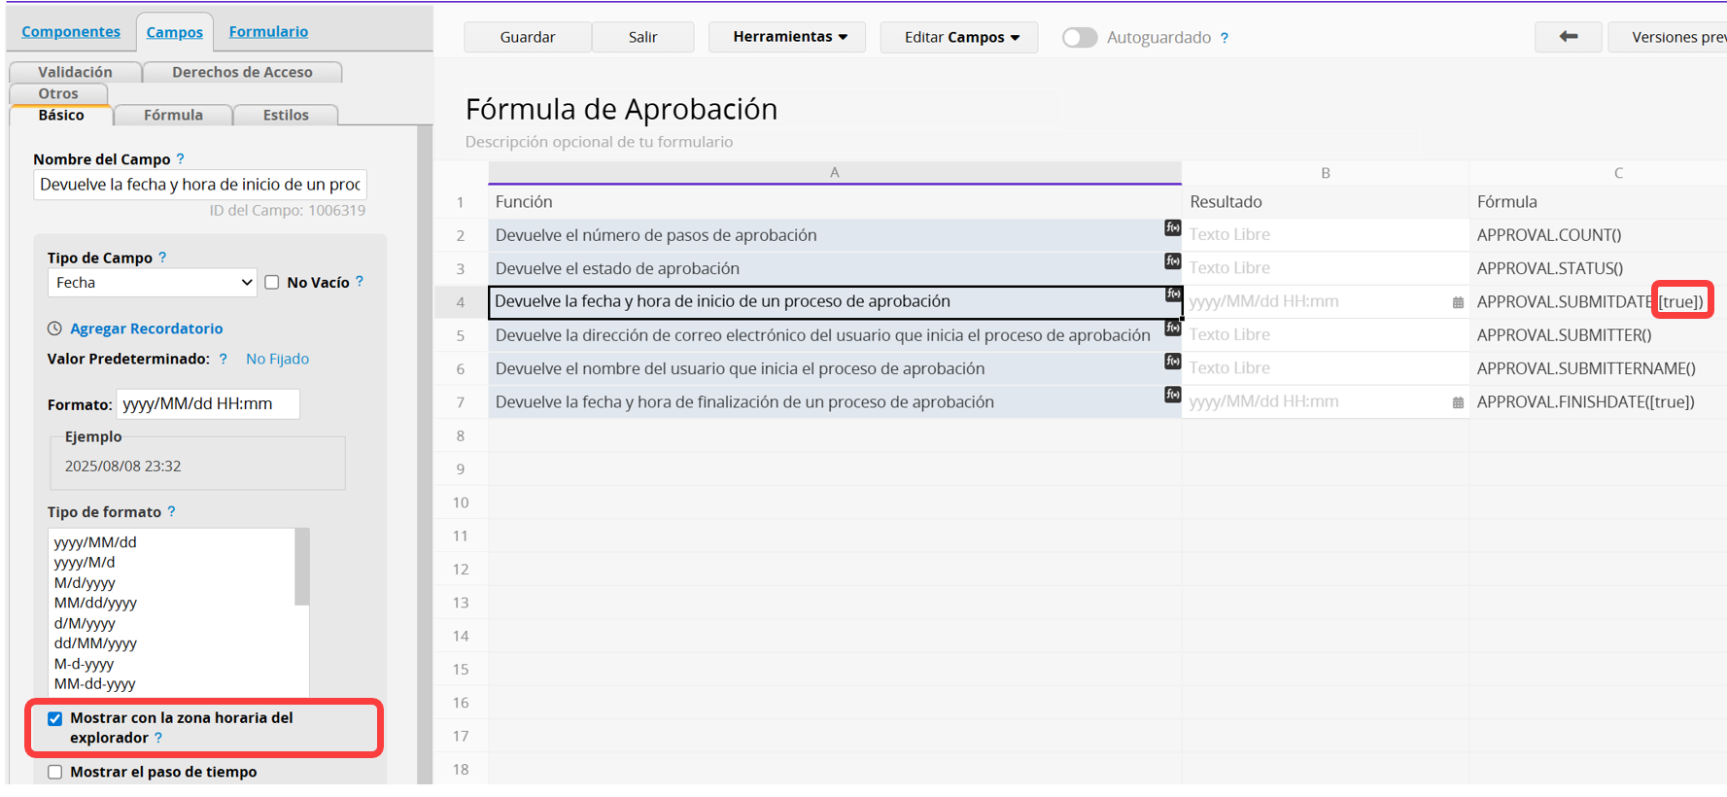Click the Nombre del Campo input field

(200, 185)
